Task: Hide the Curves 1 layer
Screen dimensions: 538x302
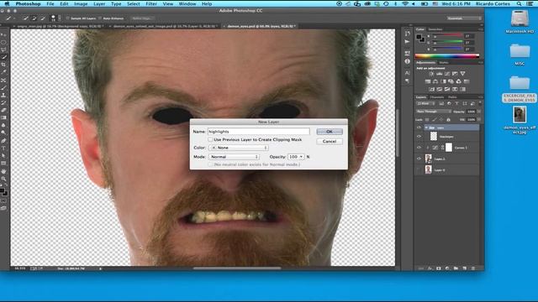Action: click(419, 148)
